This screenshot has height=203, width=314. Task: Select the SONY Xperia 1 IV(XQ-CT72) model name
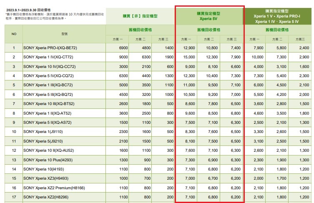48,57
